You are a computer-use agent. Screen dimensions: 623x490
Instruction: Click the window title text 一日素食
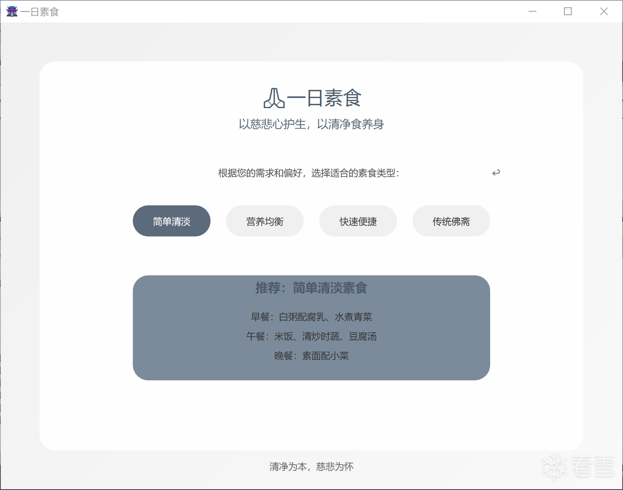(x=39, y=12)
